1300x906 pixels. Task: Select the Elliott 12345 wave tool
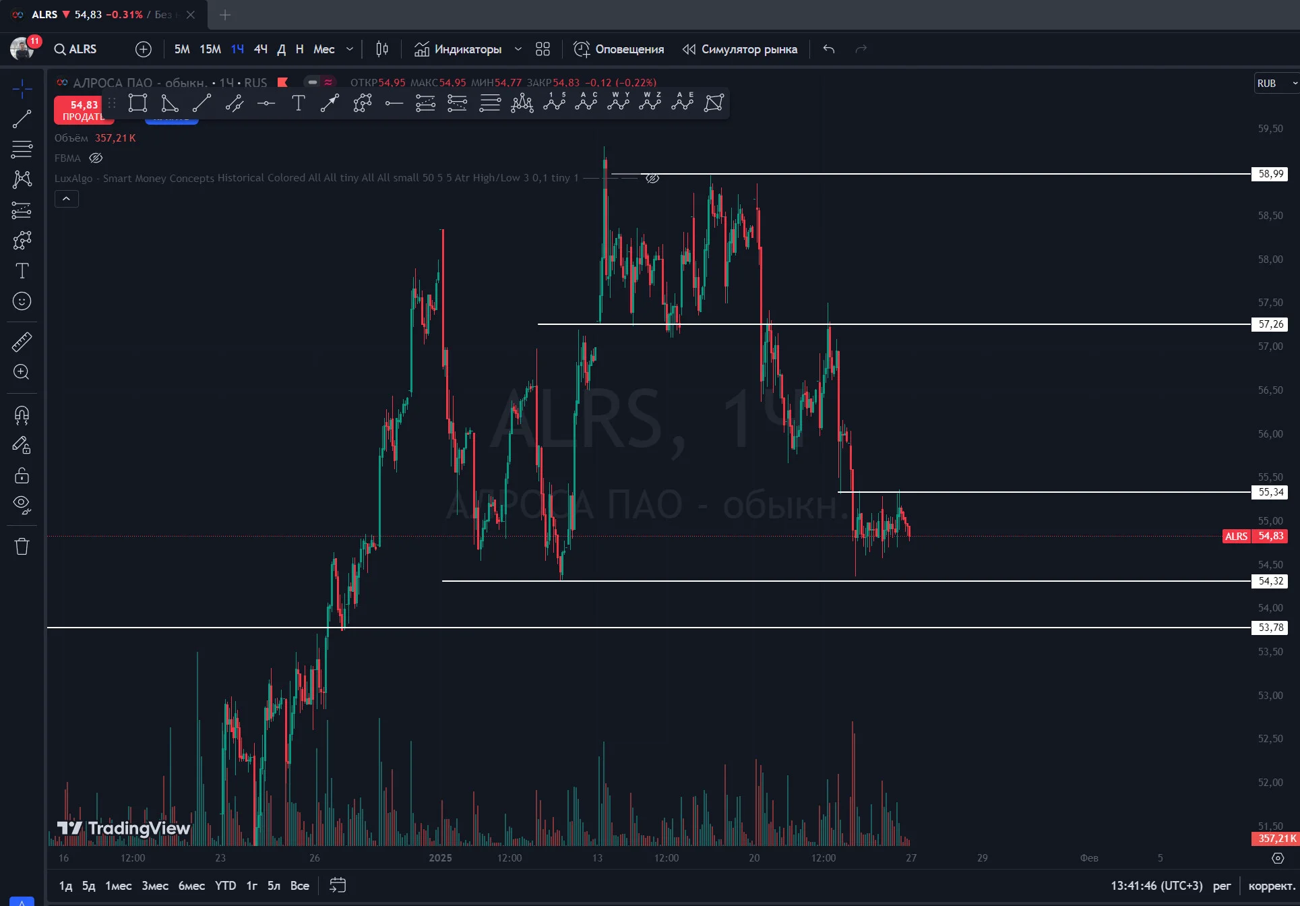pyautogui.click(x=554, y=102)
